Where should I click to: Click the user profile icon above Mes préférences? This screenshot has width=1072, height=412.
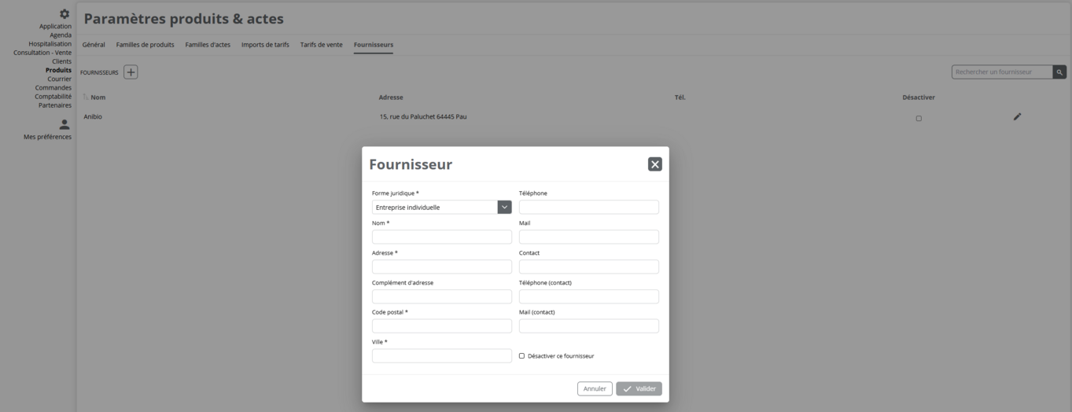click(64, 124)
